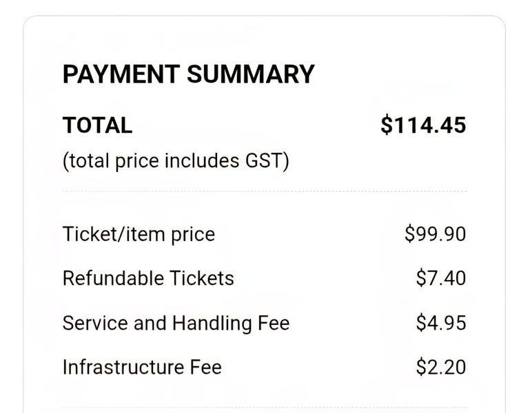Viewport: 530px width, 413px height.
Task: Select the bold TOTAL label
Action: 97,126
